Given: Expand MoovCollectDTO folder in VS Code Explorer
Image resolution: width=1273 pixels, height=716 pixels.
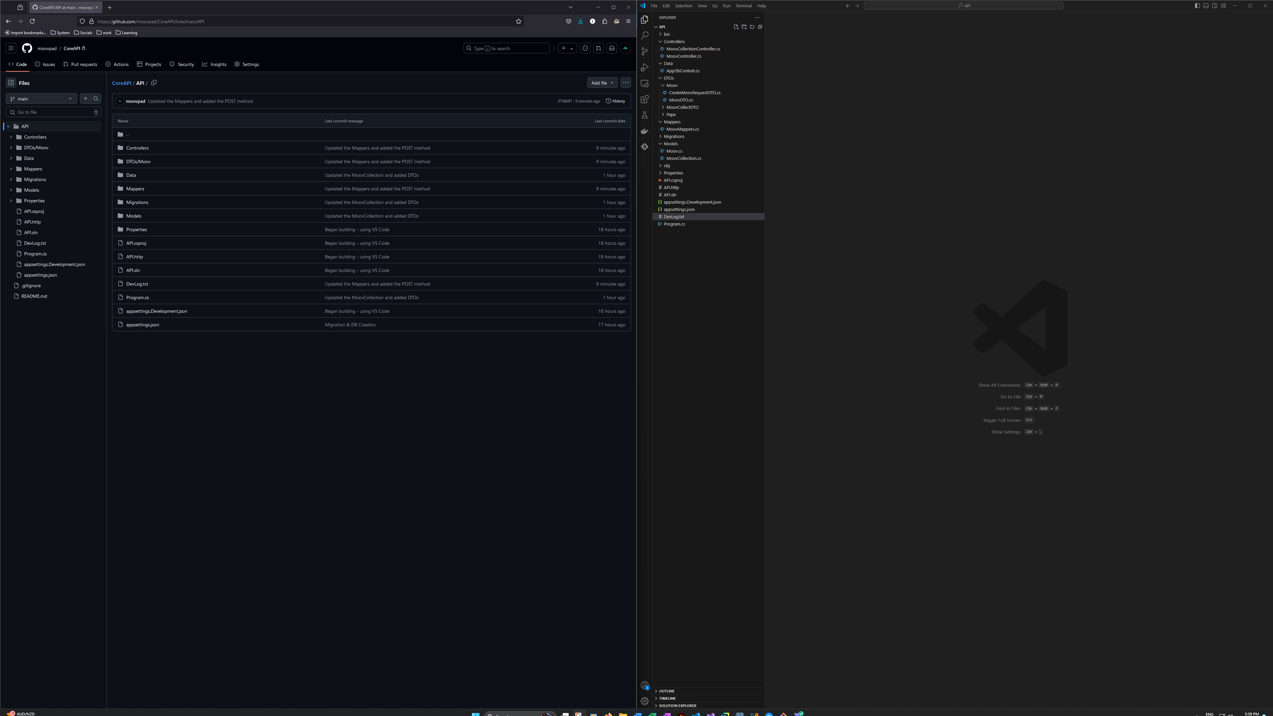Looking at the screenshot, I should tap(663, 107).
